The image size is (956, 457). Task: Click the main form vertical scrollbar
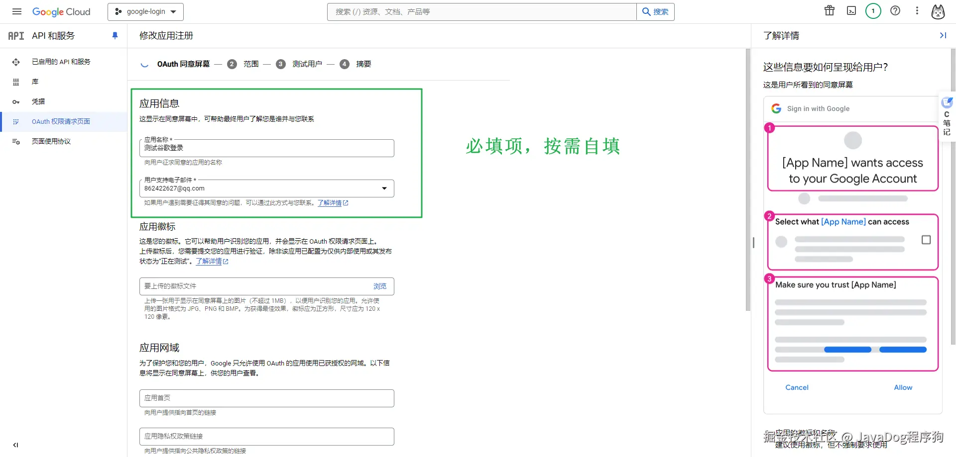(748, 180)
